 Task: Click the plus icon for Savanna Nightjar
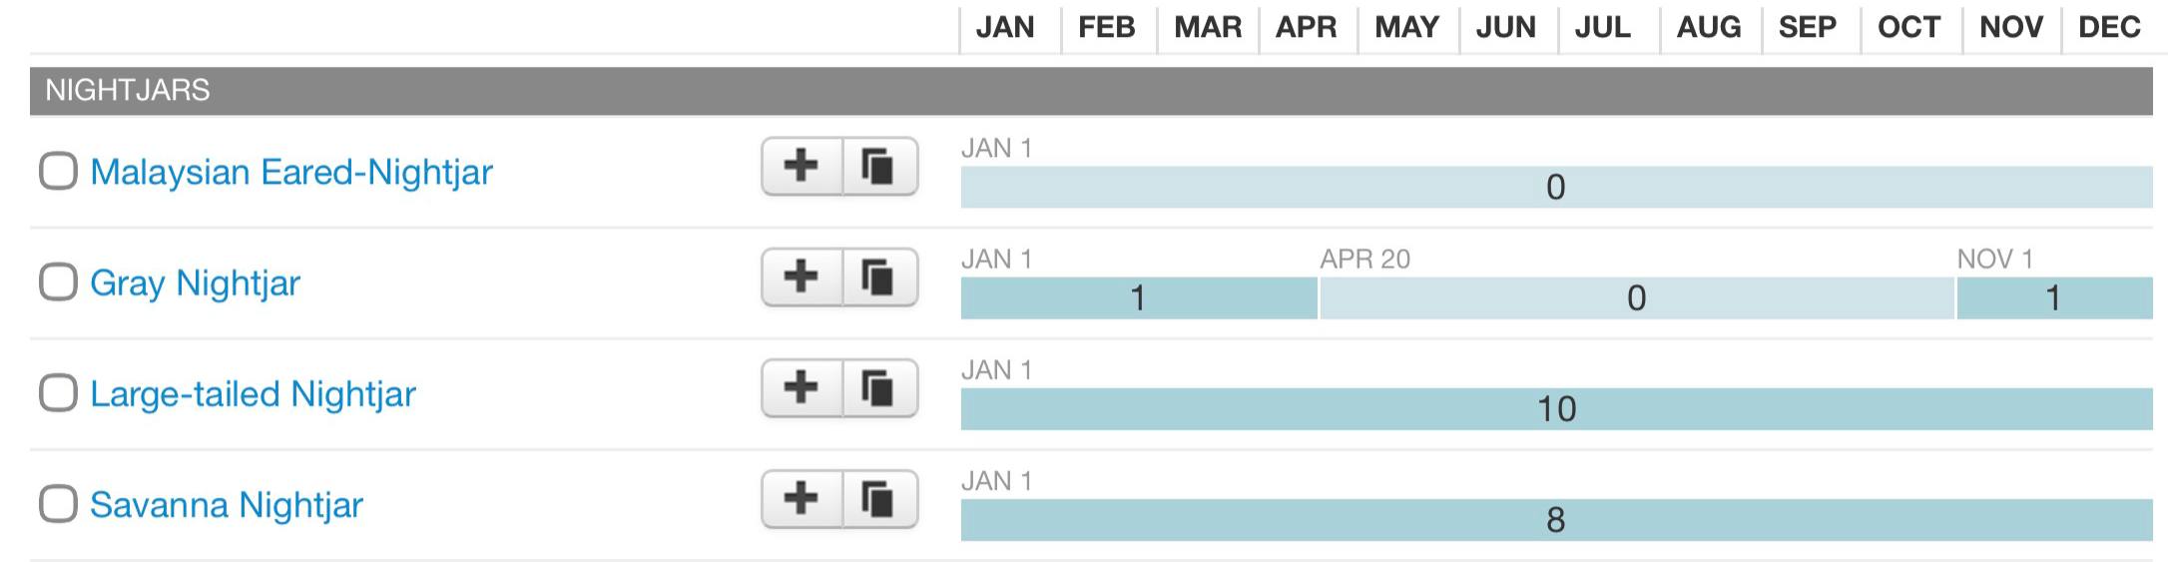click(802, 498)
